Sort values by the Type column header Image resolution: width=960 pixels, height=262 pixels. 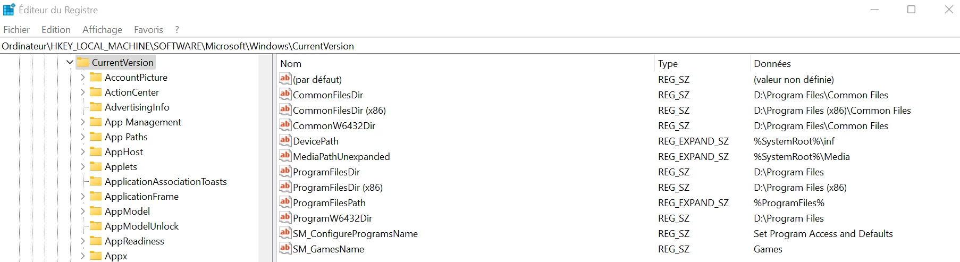(x=702, y=63)
